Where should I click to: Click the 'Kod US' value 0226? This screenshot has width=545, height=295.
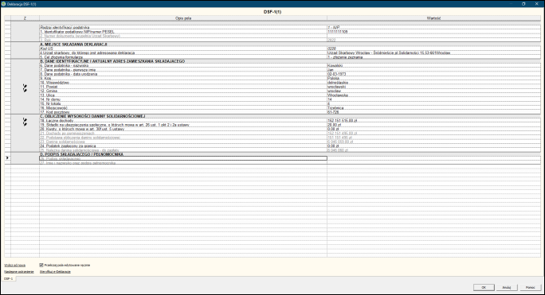(331, 49)
